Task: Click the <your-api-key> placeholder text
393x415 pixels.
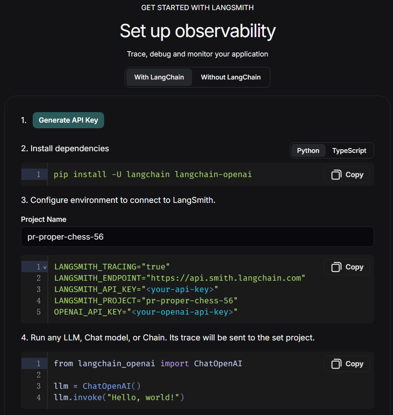Action: point(180,289)
